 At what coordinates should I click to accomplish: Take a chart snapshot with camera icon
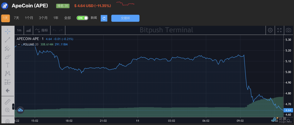(289, 30)
